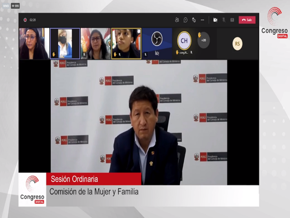Viewport: 290px width, 218px height.
Task: Click the VIVO live badge
Action: tap(6, 6)
